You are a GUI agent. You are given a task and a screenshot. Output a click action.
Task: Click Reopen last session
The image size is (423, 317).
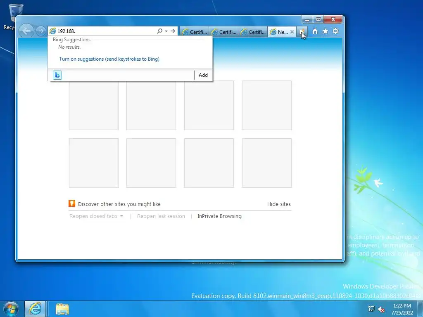[161, 216]
